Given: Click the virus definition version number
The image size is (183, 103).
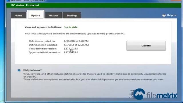Looking at the screenshot, I should tap(71, 49).
